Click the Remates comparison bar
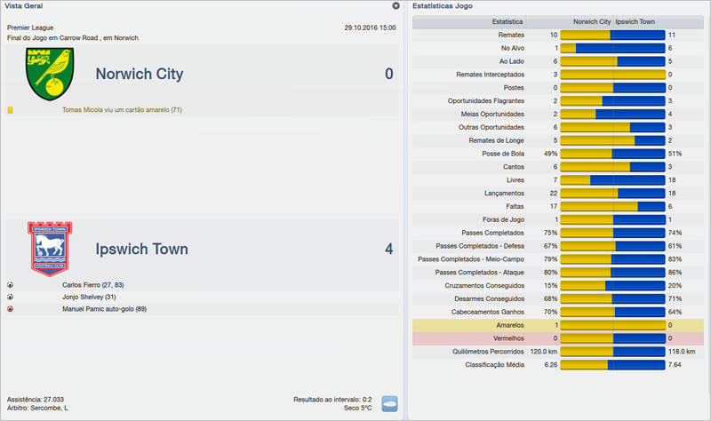Image resolution: width=711 pixels, height=421 pixels. tap(612, 35)
